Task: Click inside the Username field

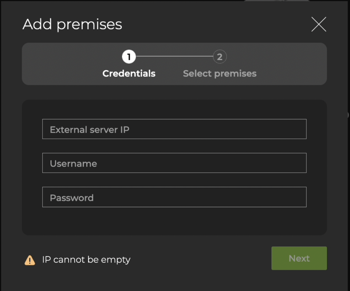Action: pyautogui.click(x=174, y=163)
